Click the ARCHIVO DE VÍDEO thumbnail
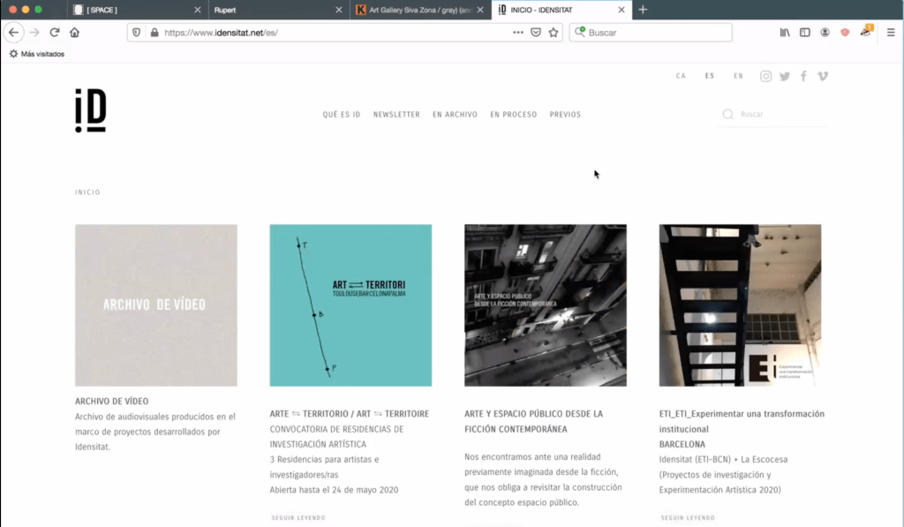 coord(156,305)
